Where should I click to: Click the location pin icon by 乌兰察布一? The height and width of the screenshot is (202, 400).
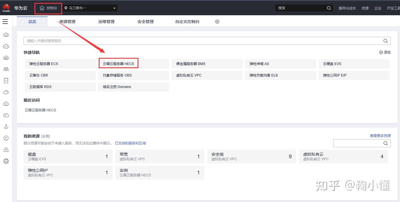66,8
